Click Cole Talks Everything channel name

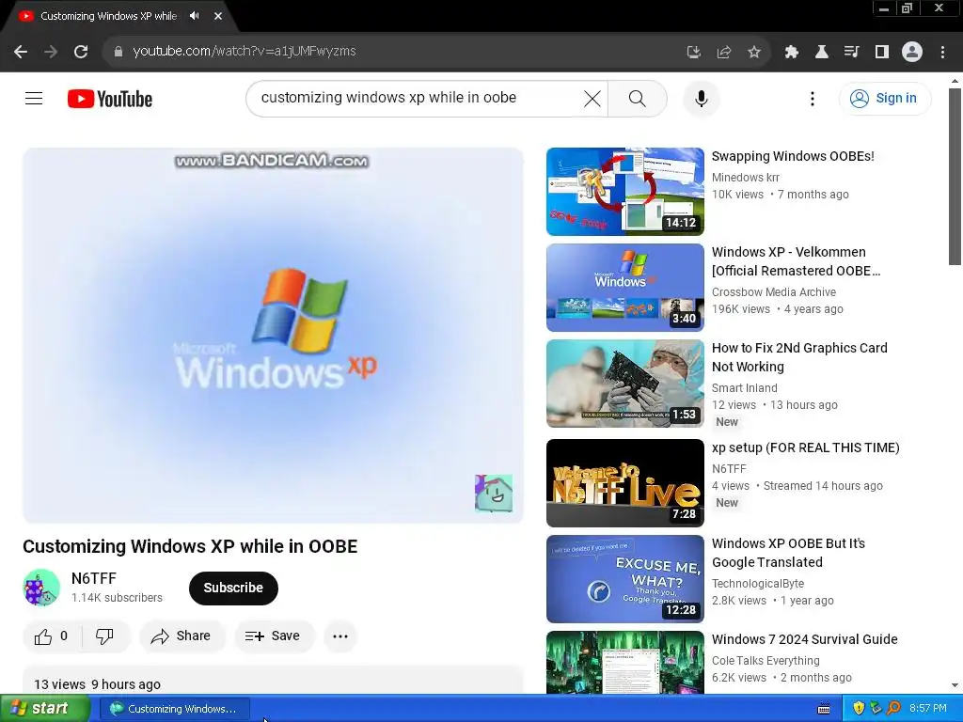[766, 661]
